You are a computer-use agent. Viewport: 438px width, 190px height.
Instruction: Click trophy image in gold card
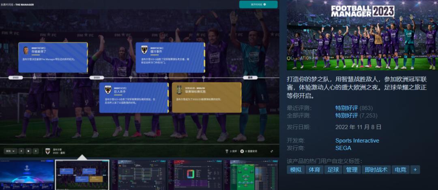coord(179,90)
